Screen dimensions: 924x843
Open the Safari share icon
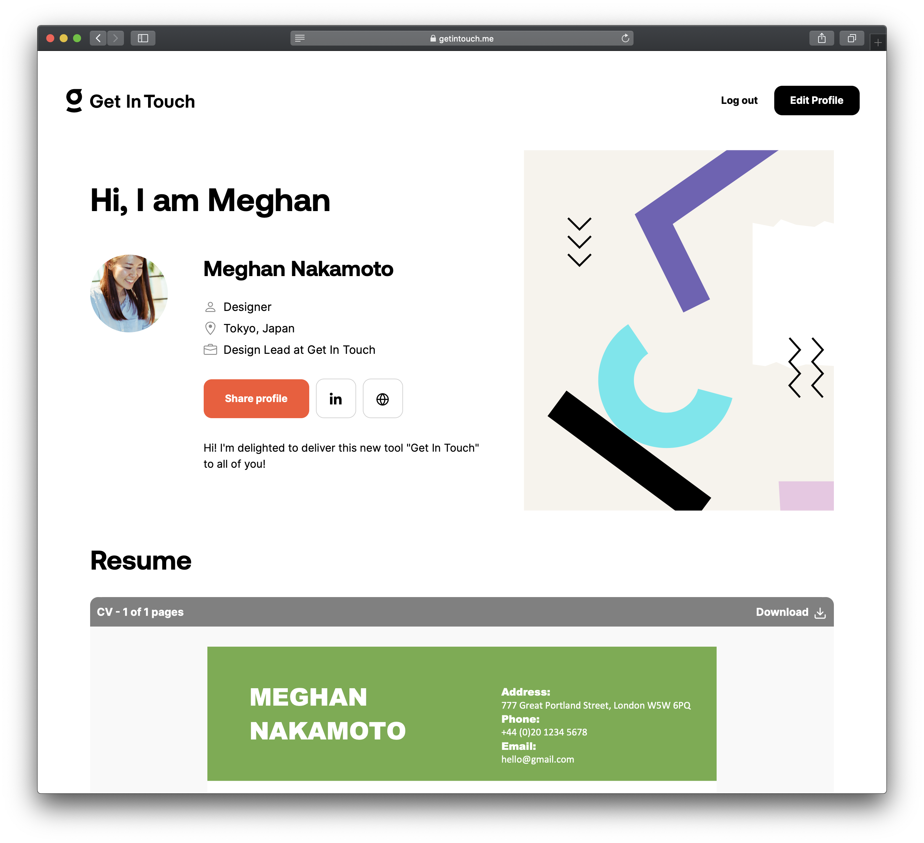(x=821, y=38)
